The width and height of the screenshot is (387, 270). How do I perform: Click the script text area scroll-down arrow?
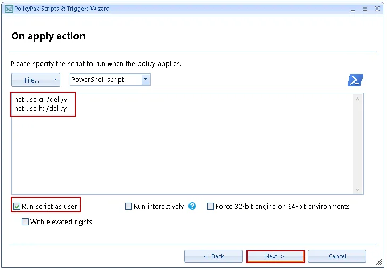click(358, 190)
